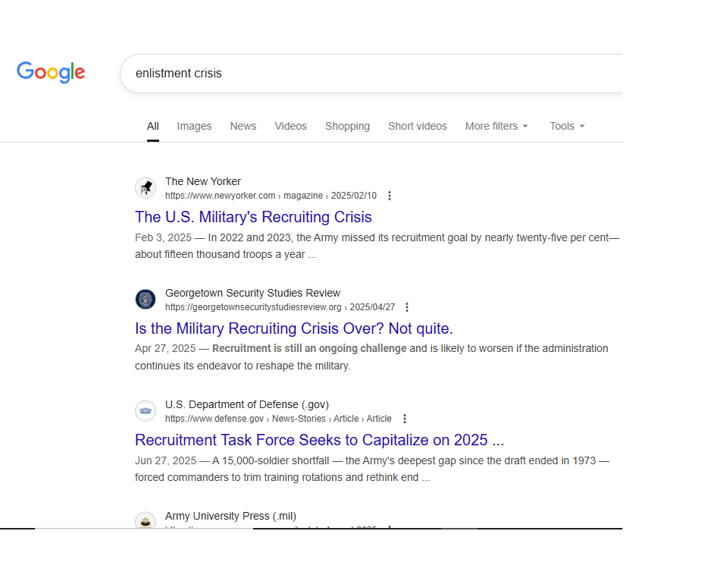Click Georgetown Security Studies Review favicon

pyautogui.click(x=146, y=300)
